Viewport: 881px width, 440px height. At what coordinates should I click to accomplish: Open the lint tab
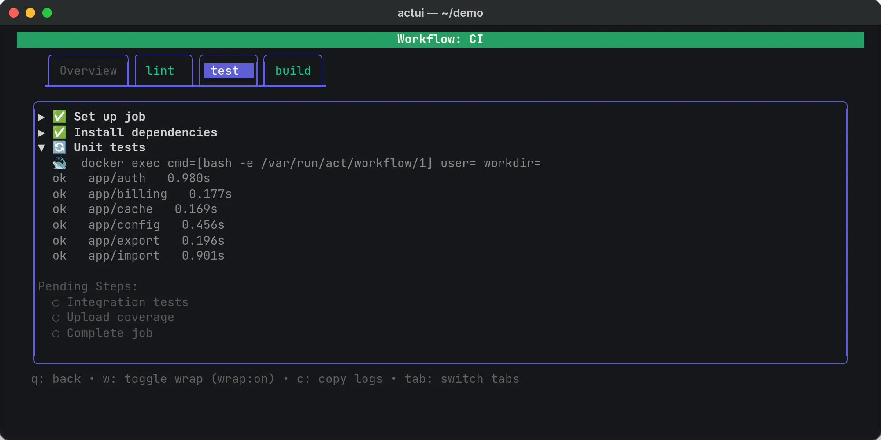click(x=163, y=71)
